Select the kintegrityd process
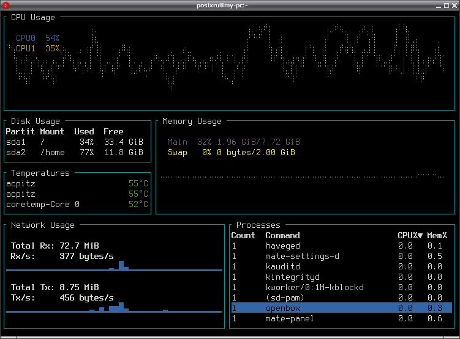460x339 pixels. click(x=342, y=277)
